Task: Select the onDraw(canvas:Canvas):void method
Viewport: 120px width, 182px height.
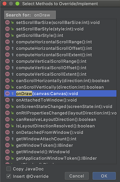Action: click(60, 93)
